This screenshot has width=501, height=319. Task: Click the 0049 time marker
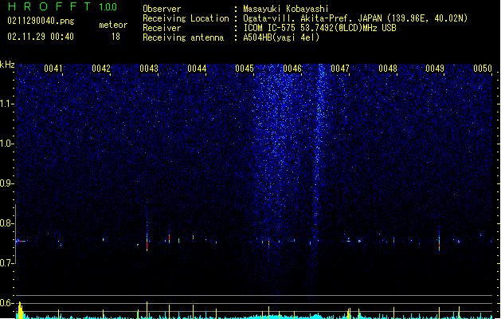[435, 69]
